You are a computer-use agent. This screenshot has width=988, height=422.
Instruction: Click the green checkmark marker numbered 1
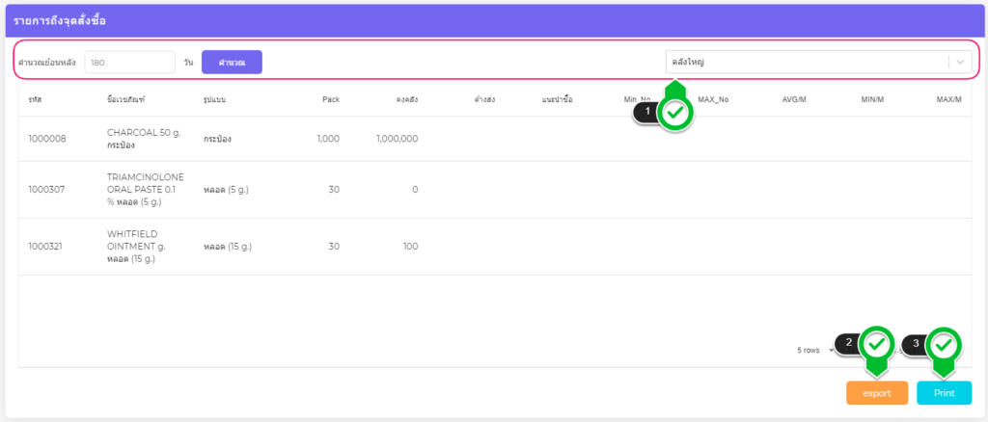(676, 113)
